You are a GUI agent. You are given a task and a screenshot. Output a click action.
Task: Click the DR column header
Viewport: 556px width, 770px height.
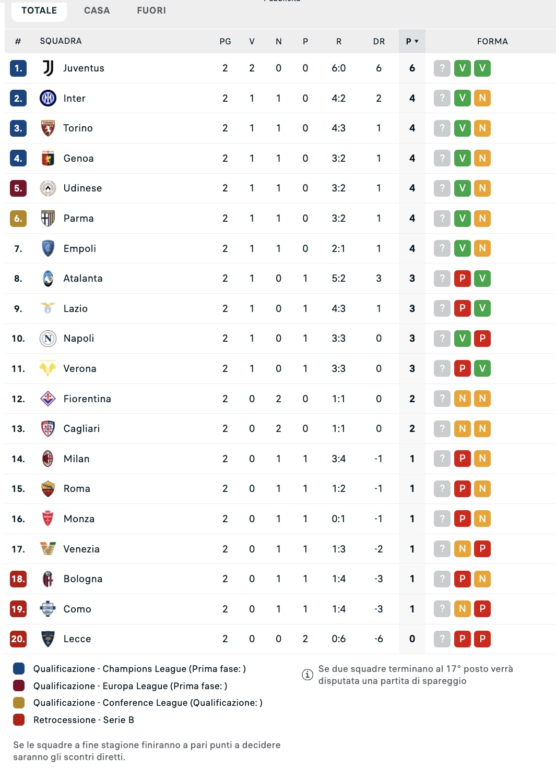coord(379,41)
